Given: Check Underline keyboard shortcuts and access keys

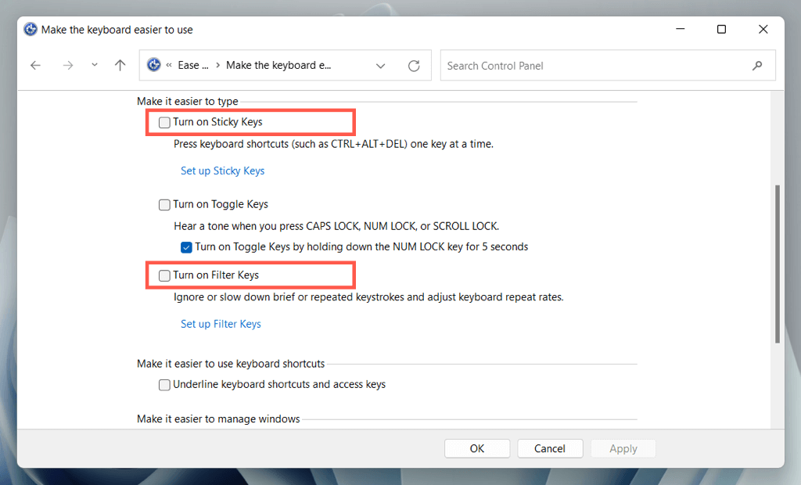Looking at the screenshot, I should [x=164, y=385].
